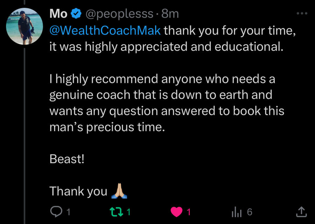Open the @peoplesss handle link
The width and height of the screenshot is (315, 224).
(x=119, y=14)
